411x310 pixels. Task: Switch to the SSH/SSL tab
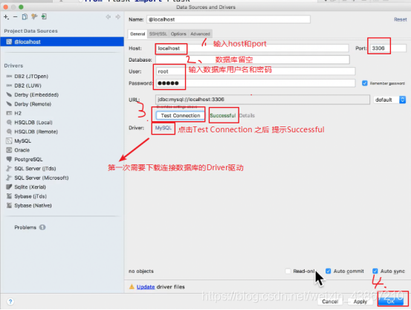tap(158, 34)
